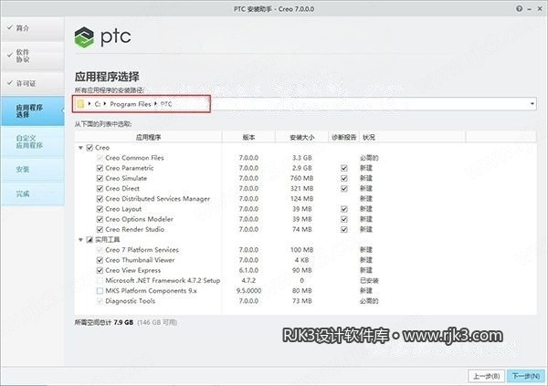Screen dimensions: 548x386
Task: Uncheck Creo View Express checkbox
Action: 100,270
